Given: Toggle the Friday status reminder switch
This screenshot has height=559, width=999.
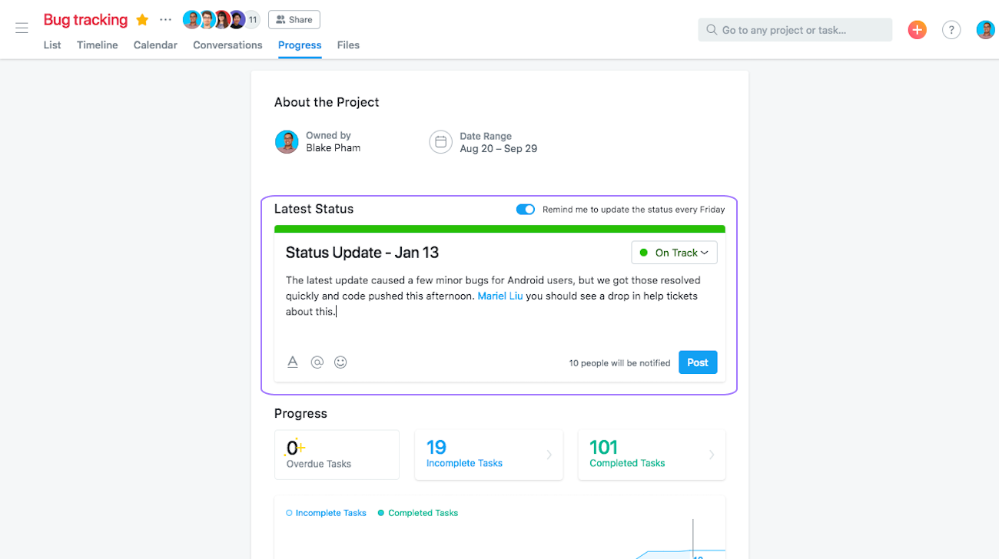Looking at the screenshot, I should 526,210.
